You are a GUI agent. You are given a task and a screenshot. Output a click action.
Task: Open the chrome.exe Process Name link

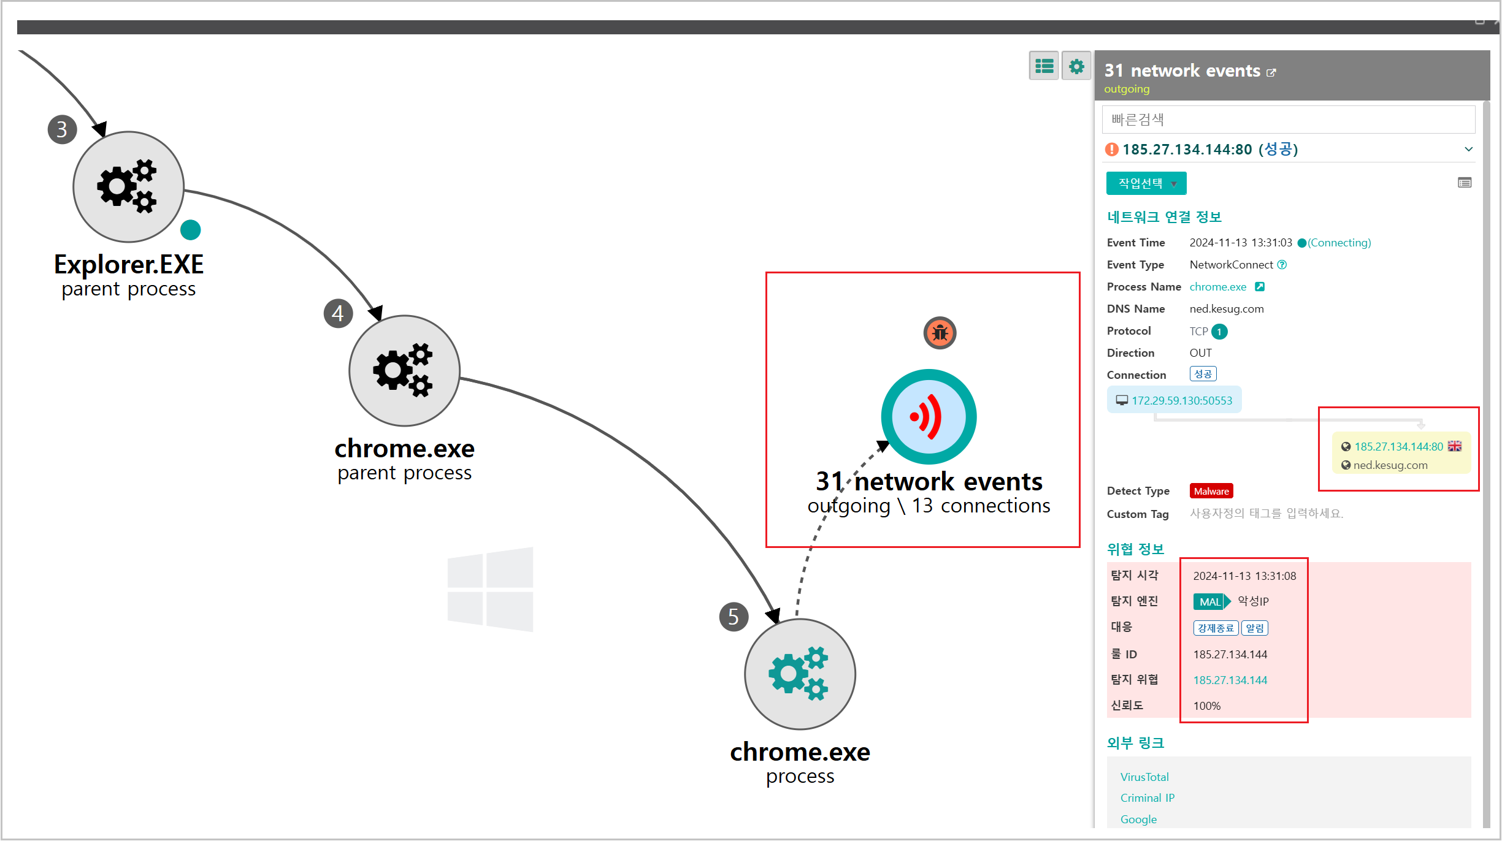click(1218, 287)
